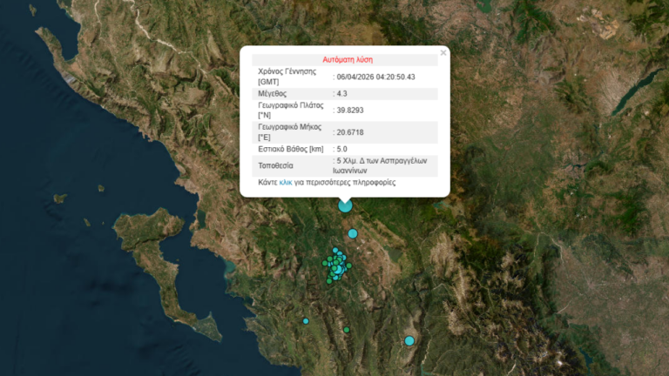Click the cyan marker just below the epicenter
This screenshot has width=669, height=376.
click(x=353, y=233)
